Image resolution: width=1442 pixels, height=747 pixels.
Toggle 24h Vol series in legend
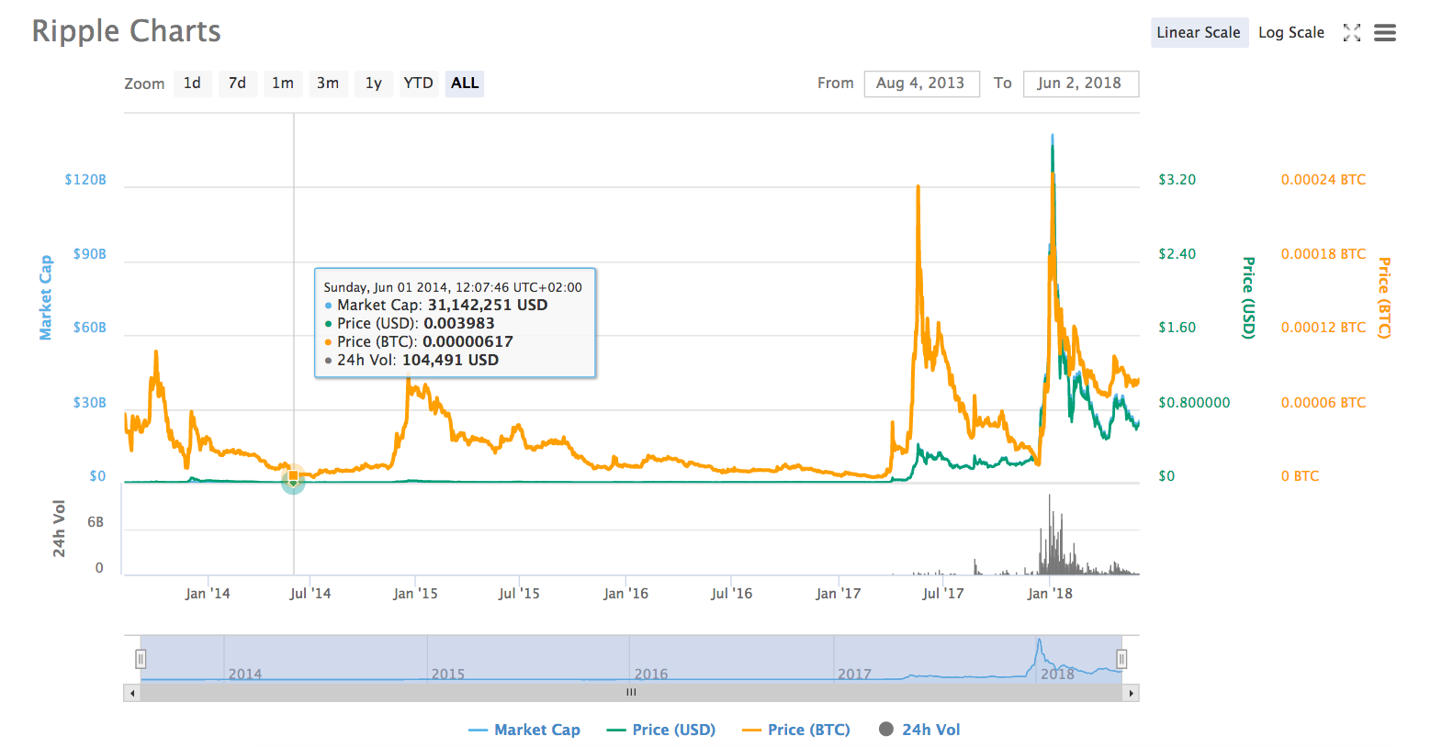(919, 730)
